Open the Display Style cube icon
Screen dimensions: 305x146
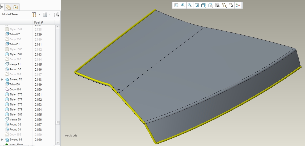(x=203, y=5)
